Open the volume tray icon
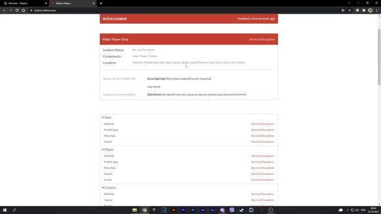This screenshot has width=381, height=214. coord(357,210)
